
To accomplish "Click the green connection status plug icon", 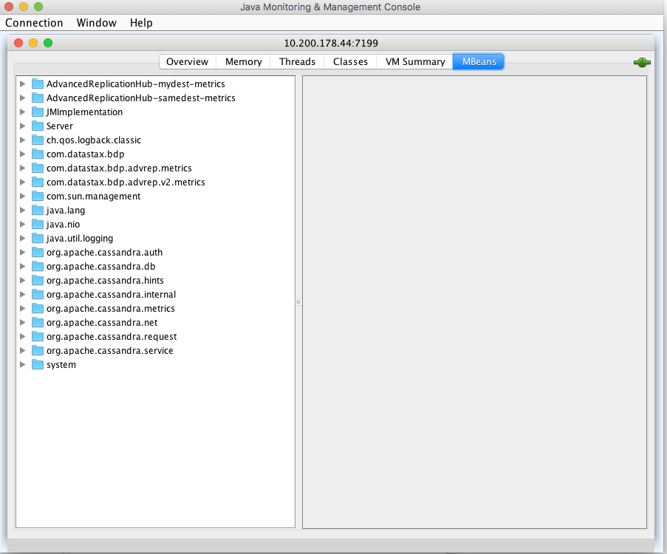I will tap(641, 62).
